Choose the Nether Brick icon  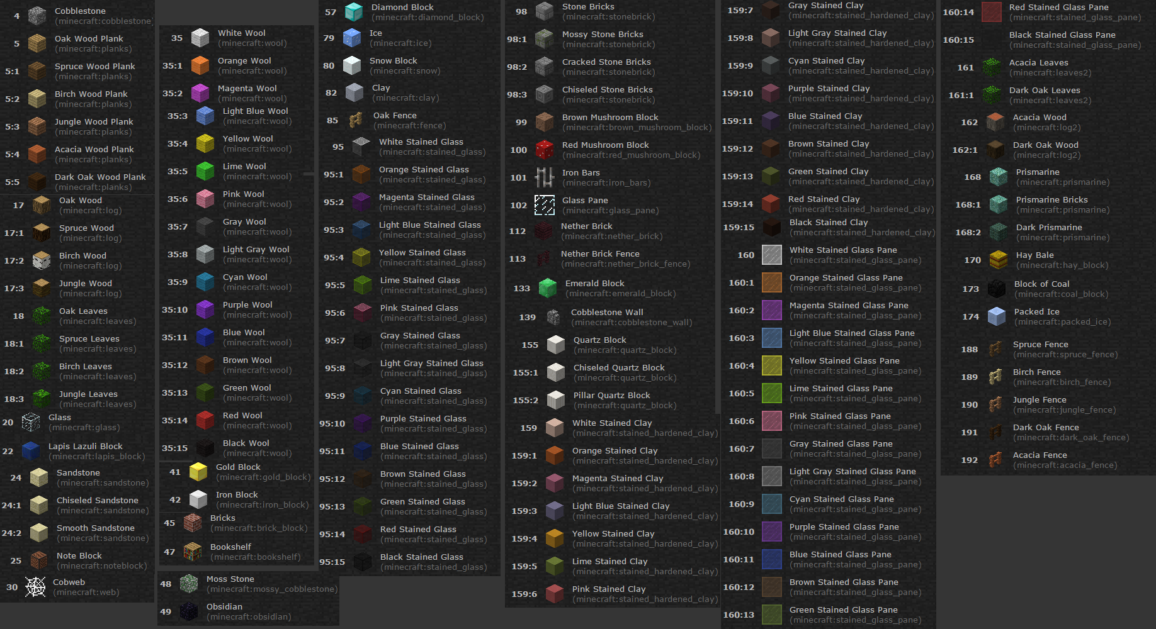[543, 231]
